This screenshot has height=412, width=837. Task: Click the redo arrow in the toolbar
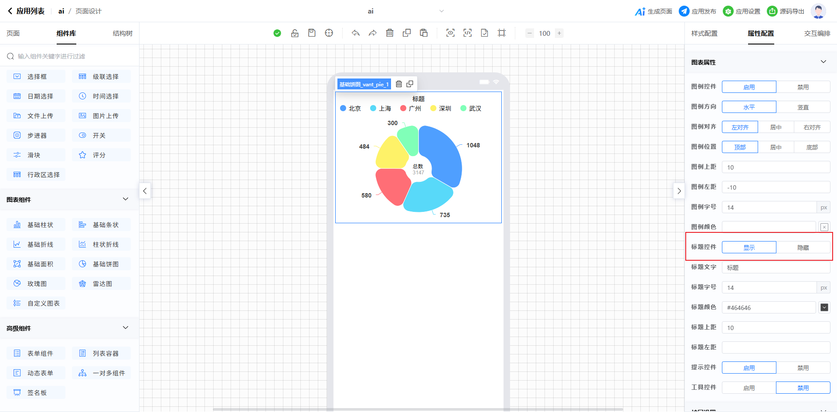tap(373, 33)
